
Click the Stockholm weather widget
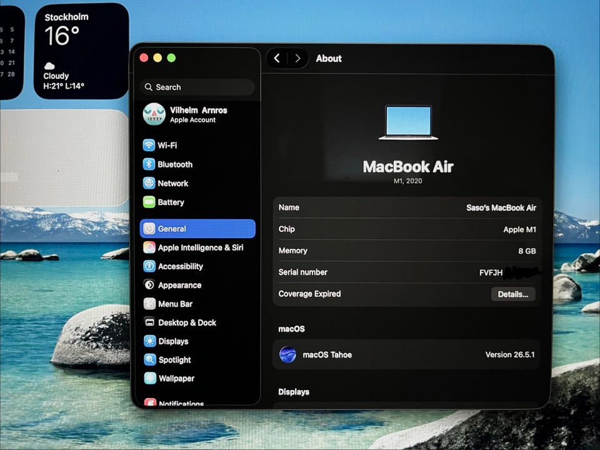81,51
